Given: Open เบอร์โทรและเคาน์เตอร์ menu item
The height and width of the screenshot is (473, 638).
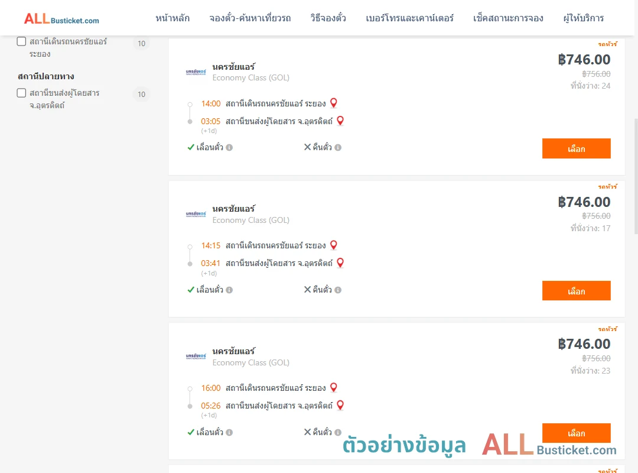Looking at the screenshot, I should click(x=410, y=18).
